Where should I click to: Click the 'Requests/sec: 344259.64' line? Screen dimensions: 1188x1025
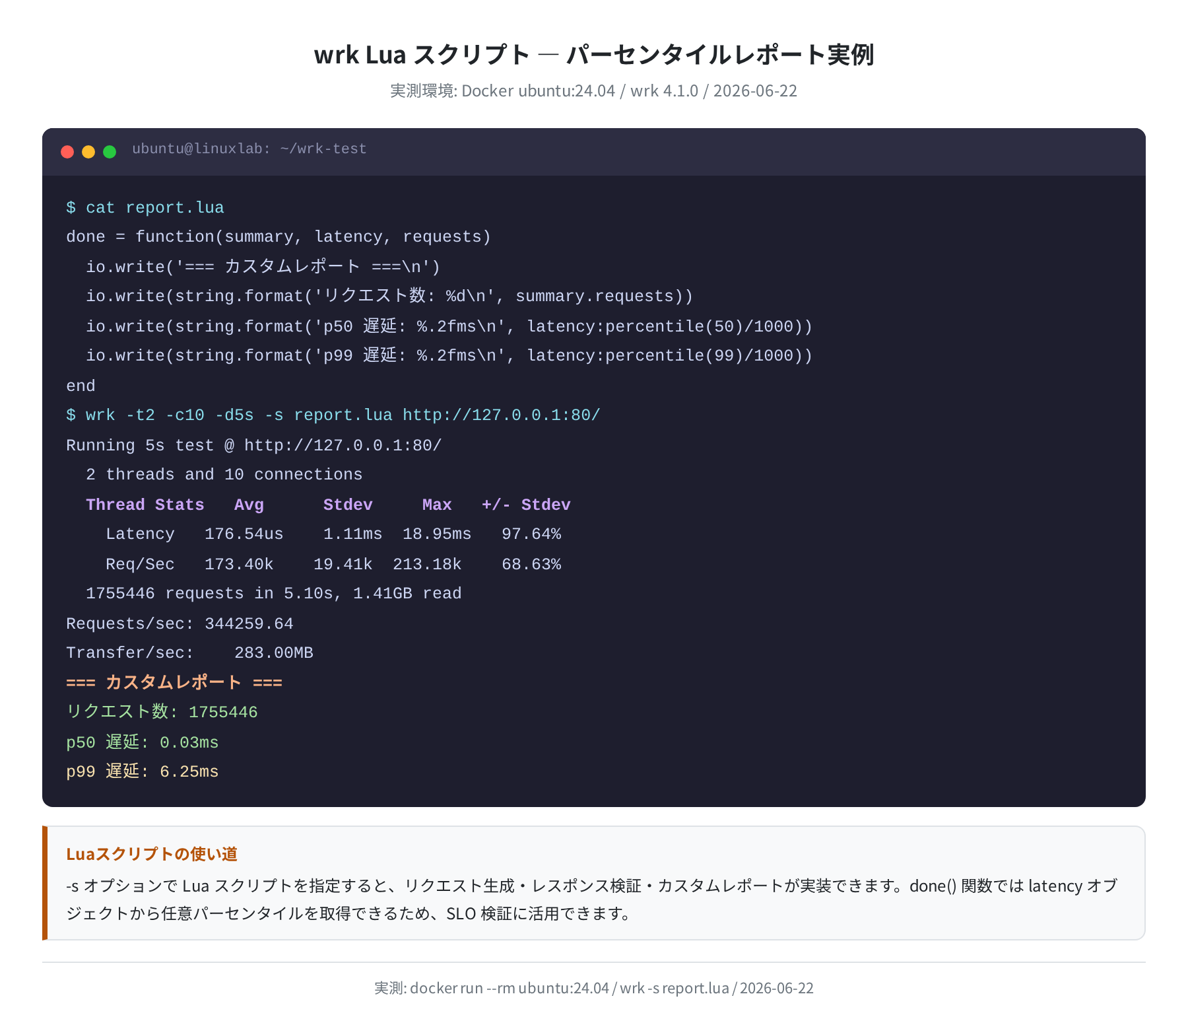[x=180, y=623]
